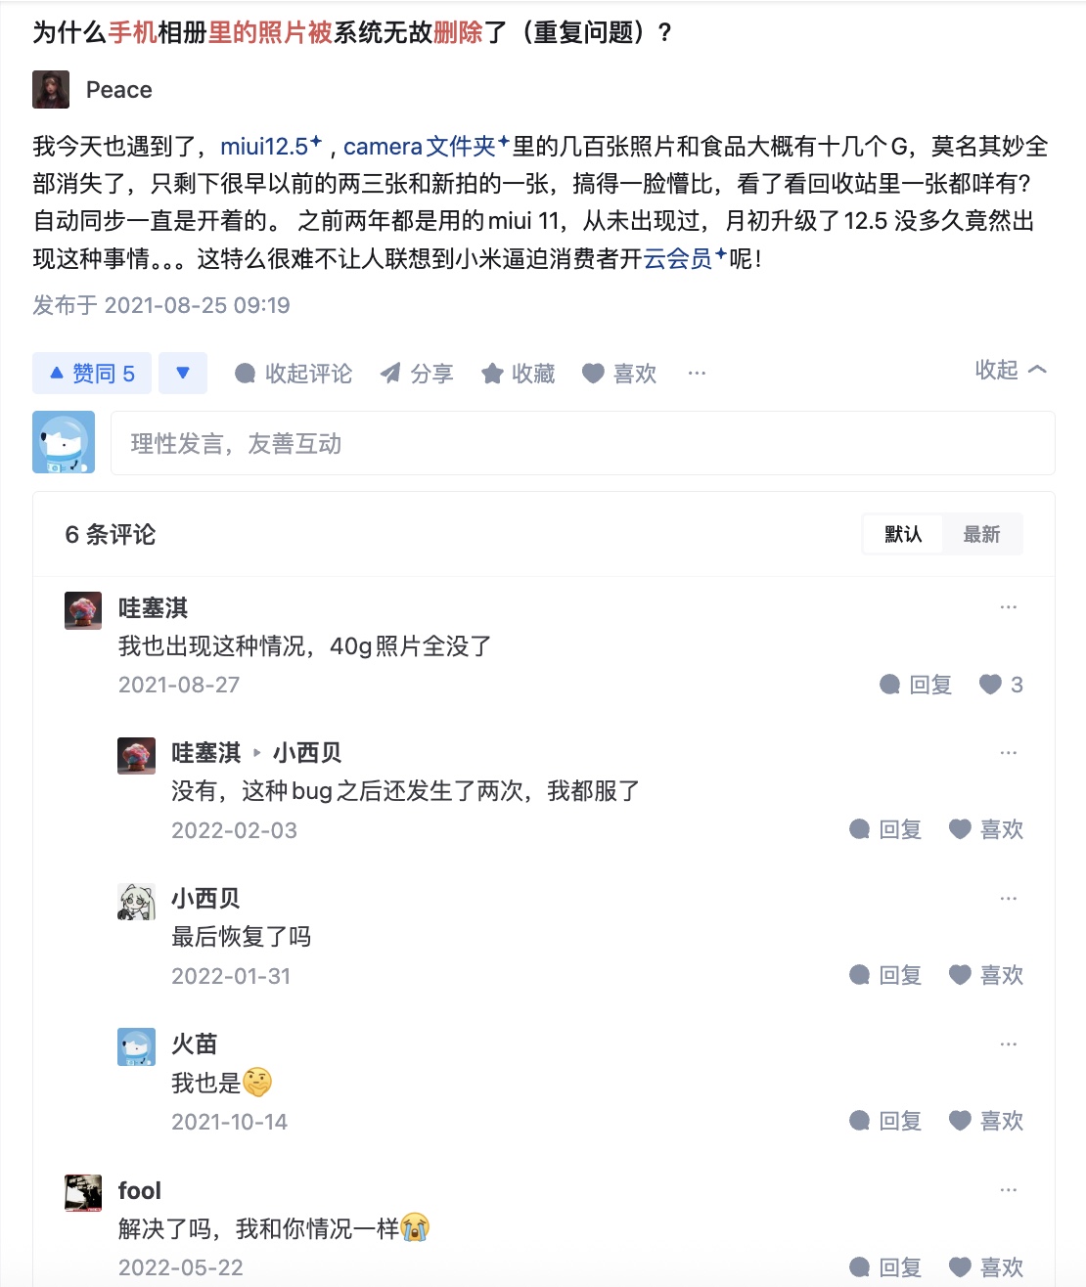Collapse comments via 收起评论

point(294,374)
